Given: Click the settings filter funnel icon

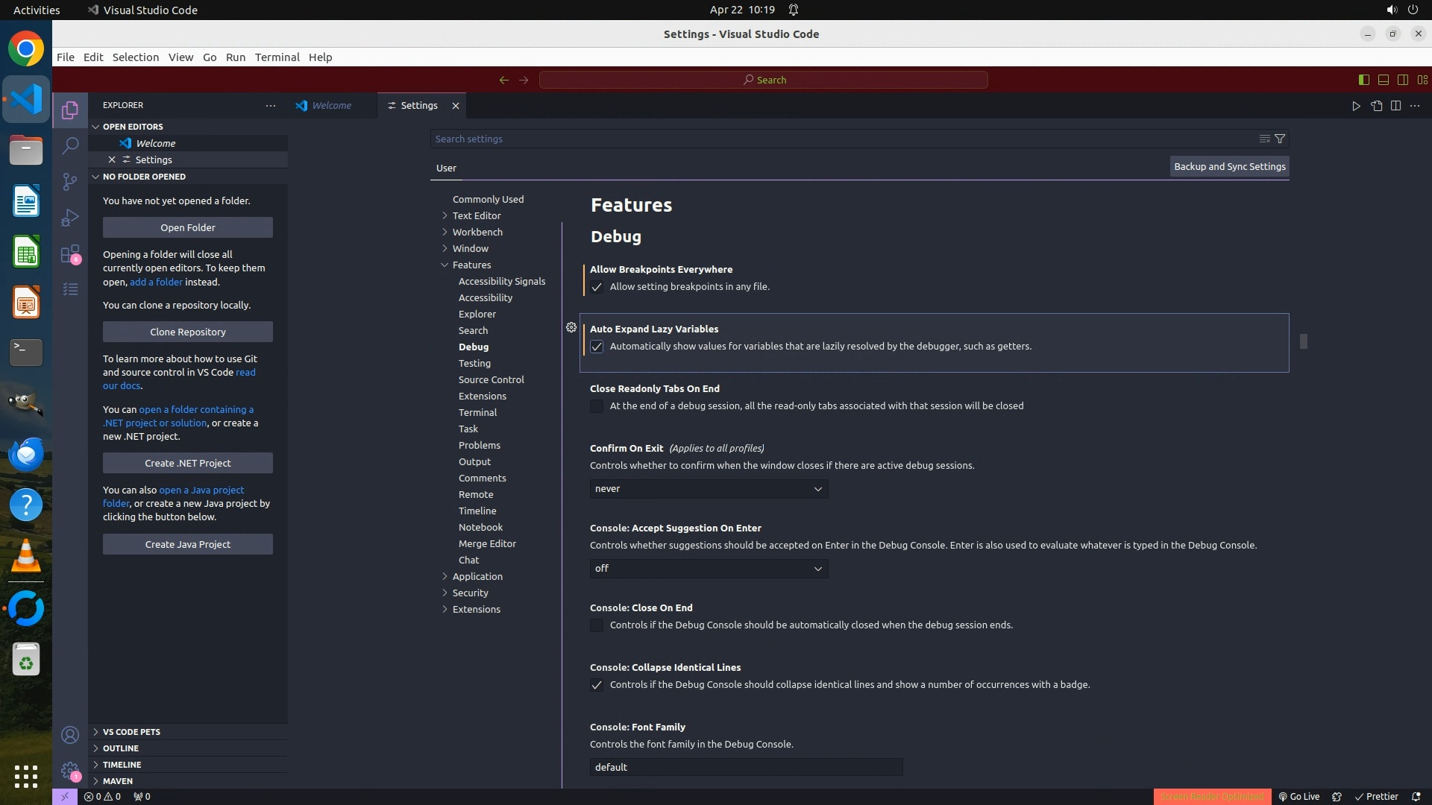Looking at the screenshot, I should (x=1280, y=139).
